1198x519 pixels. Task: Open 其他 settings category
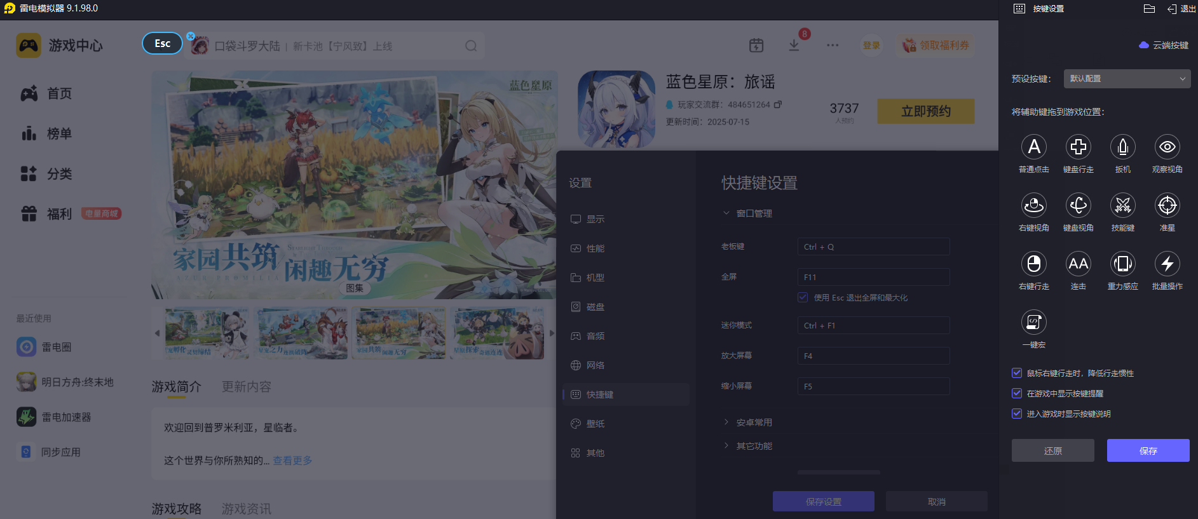[x=626, y=453]
